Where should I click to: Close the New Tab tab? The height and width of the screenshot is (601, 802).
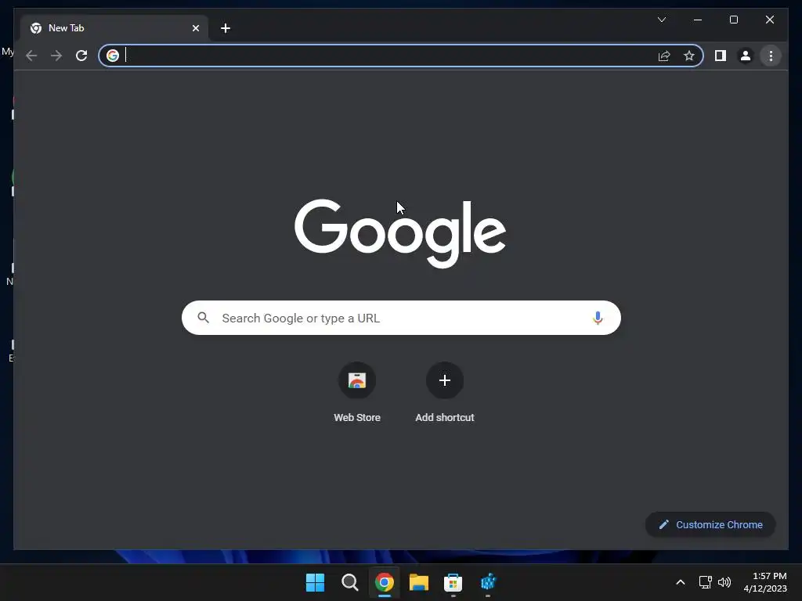pos(195,28)
